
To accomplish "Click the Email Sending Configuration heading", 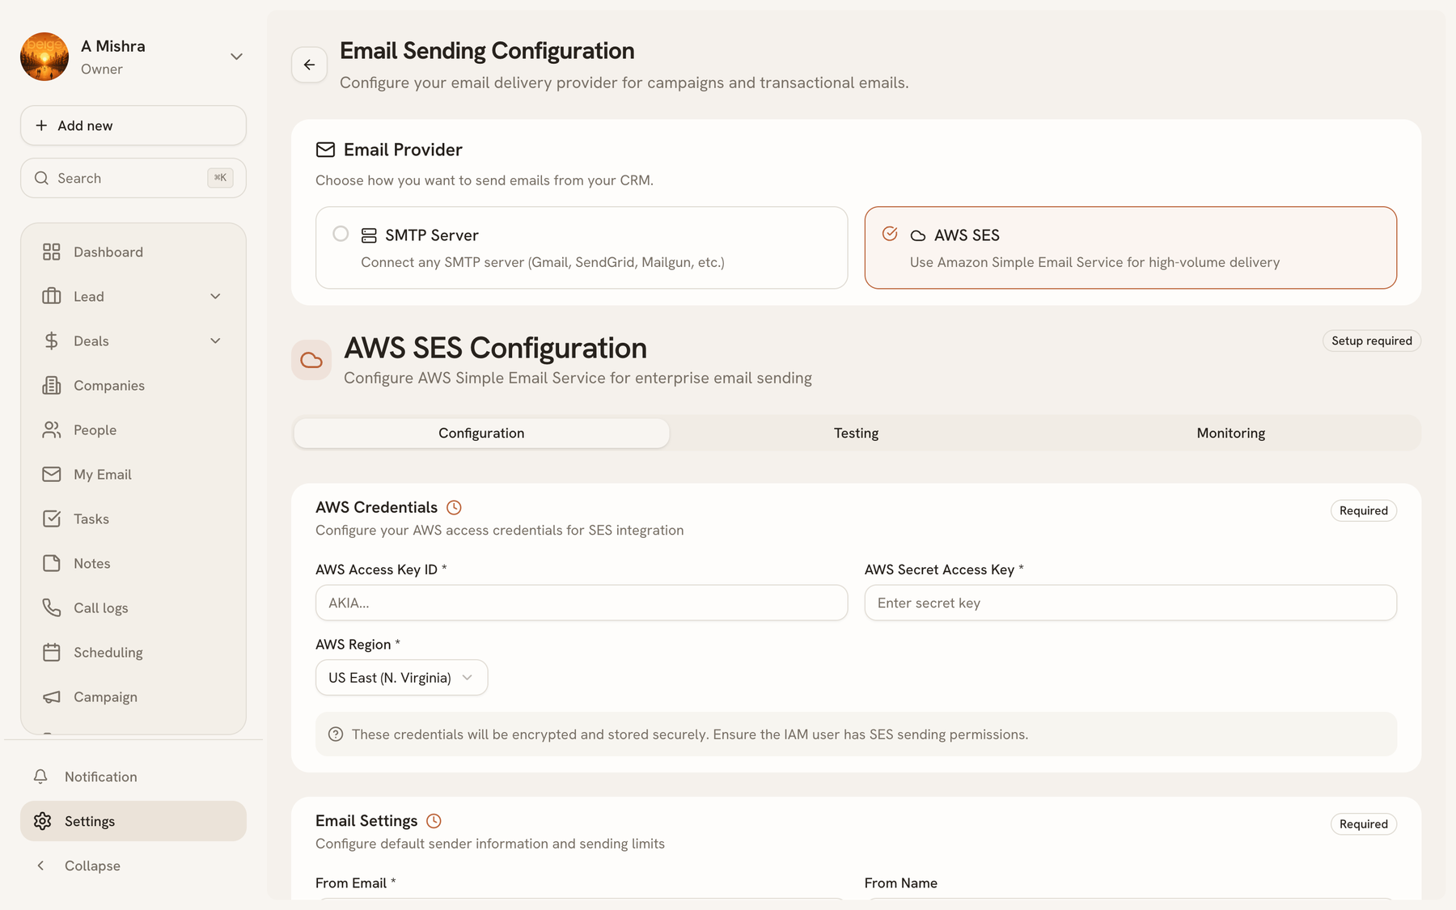I will tap(487, 51).
